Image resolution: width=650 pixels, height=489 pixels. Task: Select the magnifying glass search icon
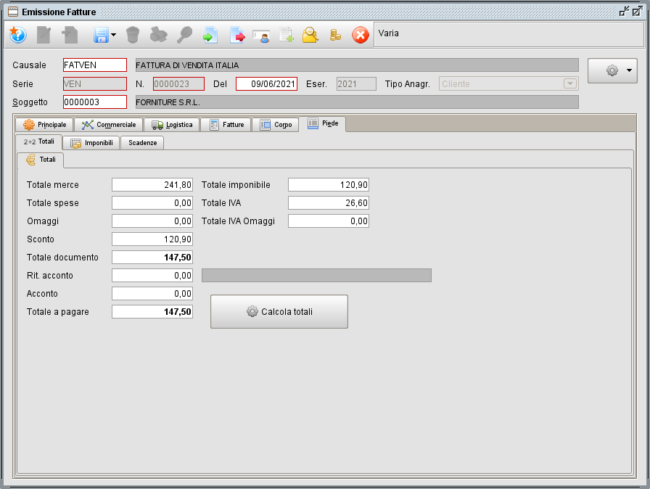pyautogui.click(x=185, y=35)
